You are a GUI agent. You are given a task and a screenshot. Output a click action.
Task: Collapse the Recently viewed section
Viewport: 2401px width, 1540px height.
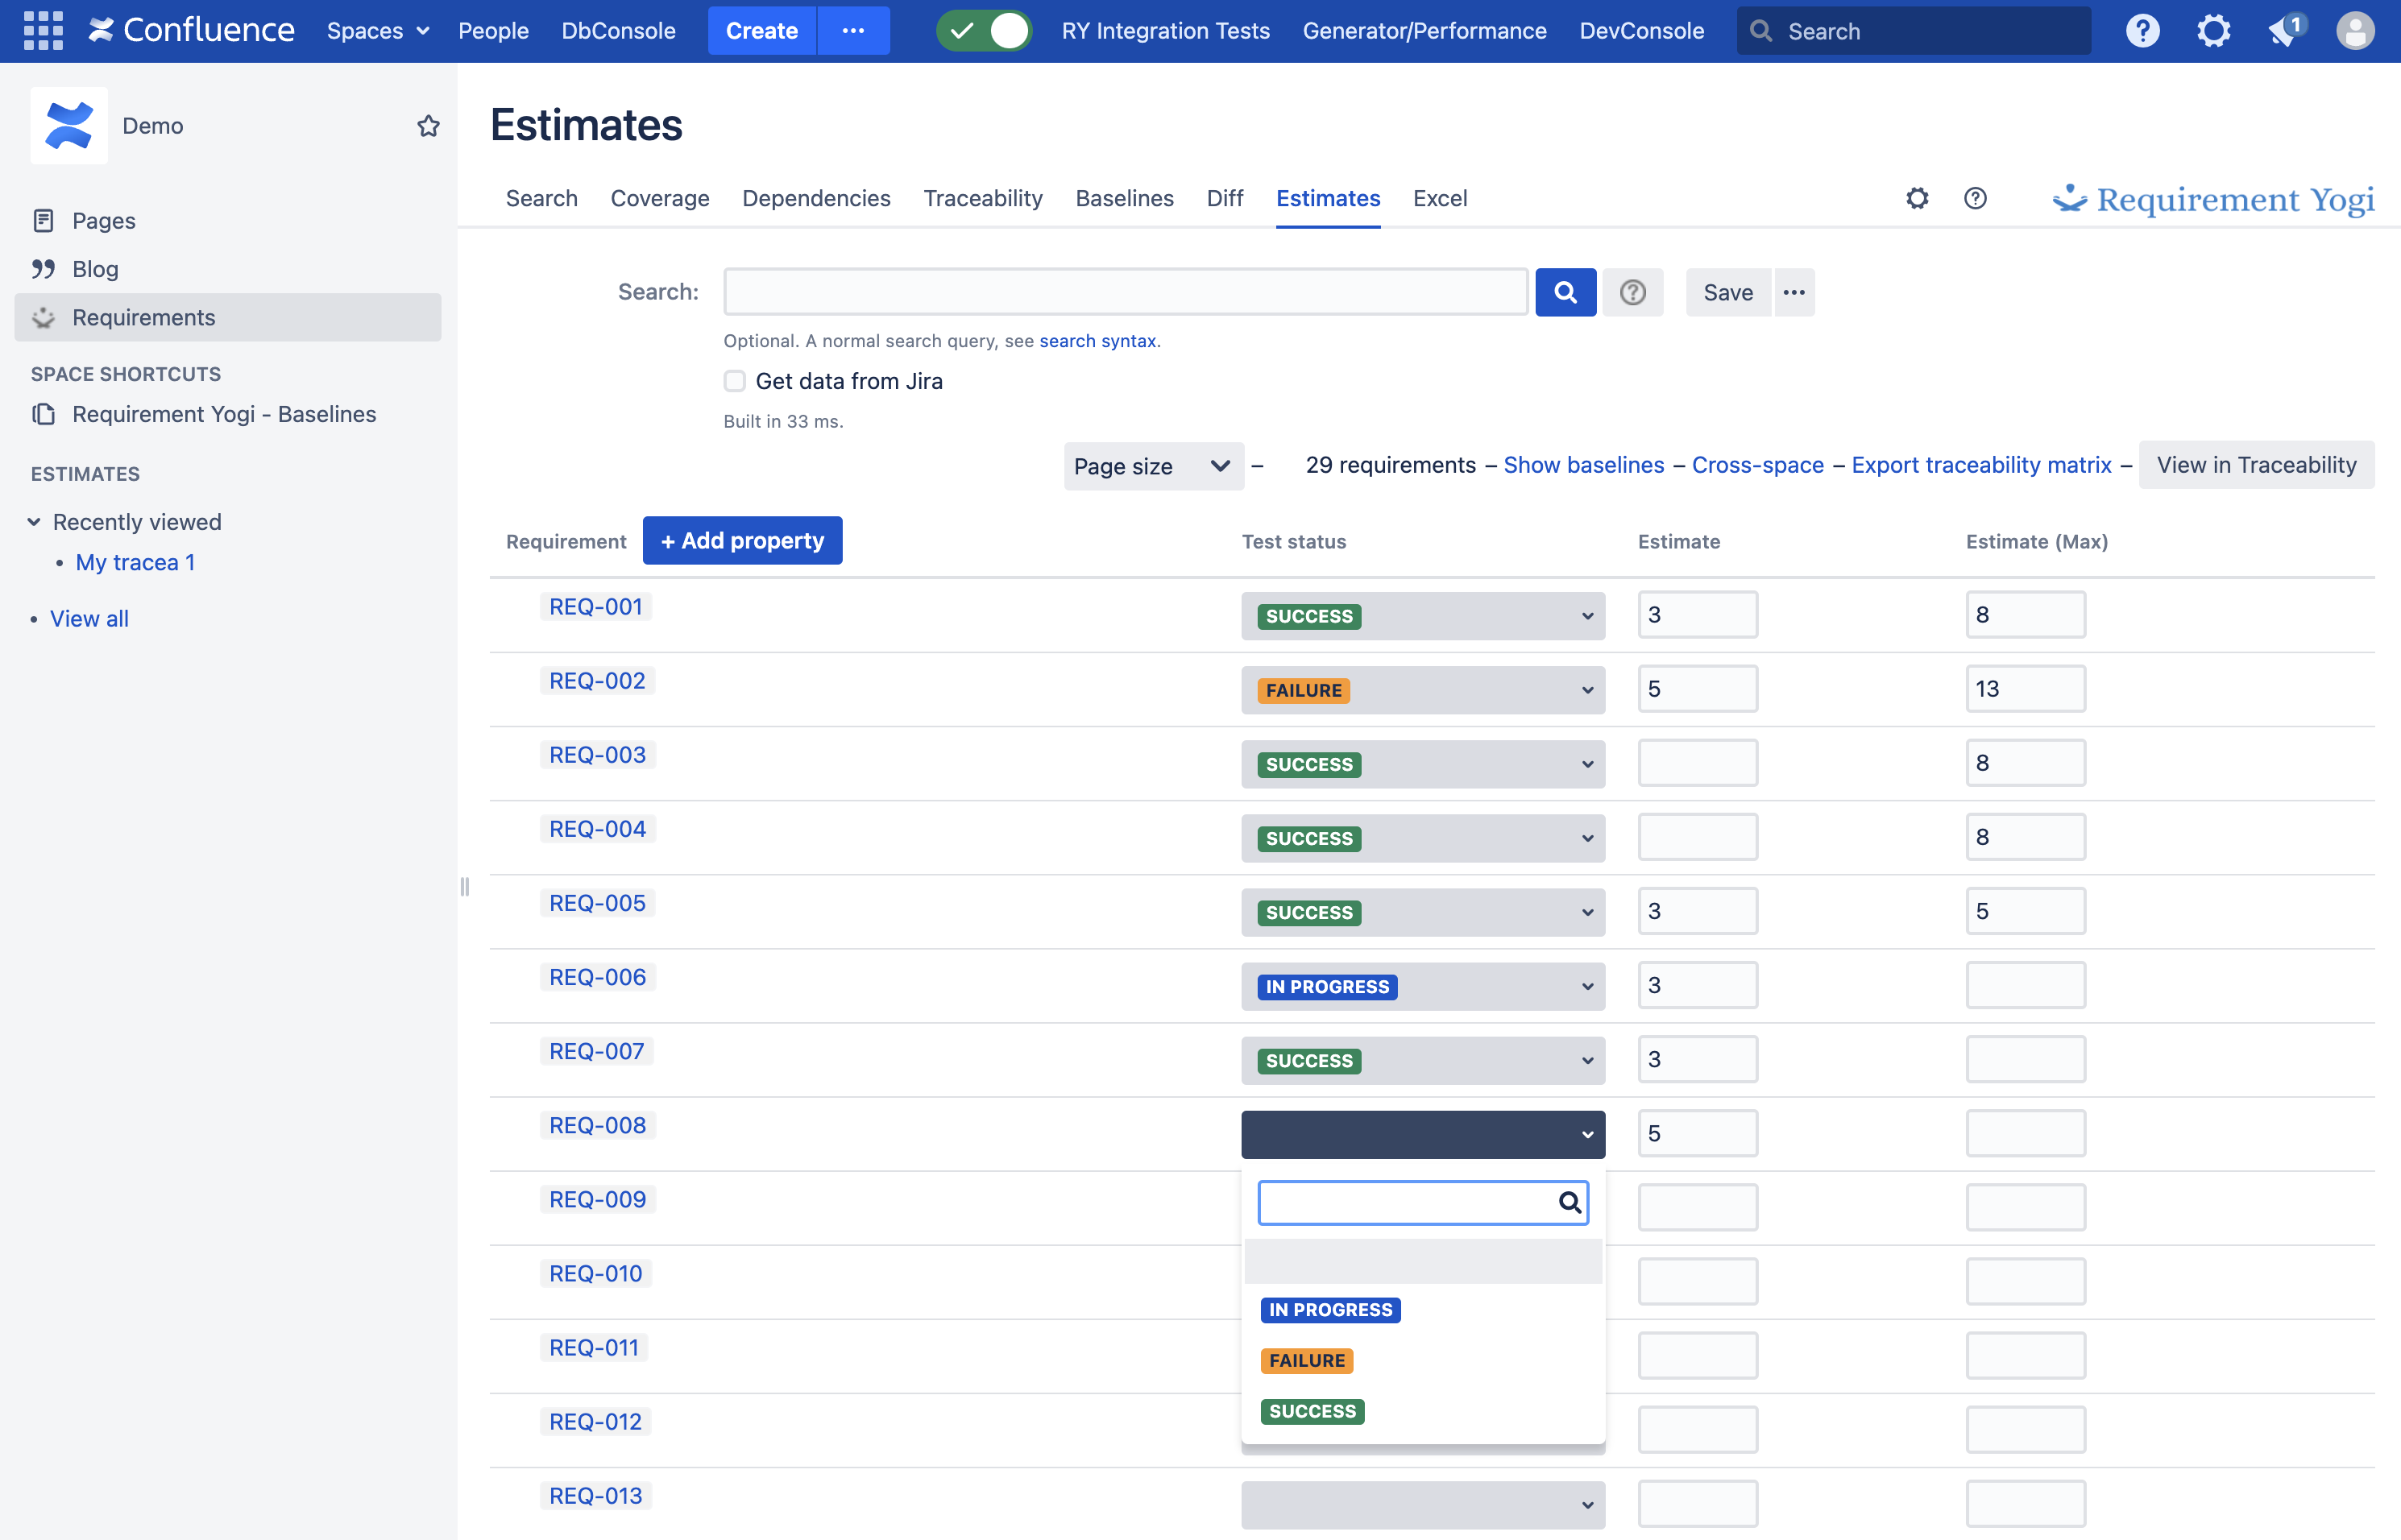coord(34,522)
